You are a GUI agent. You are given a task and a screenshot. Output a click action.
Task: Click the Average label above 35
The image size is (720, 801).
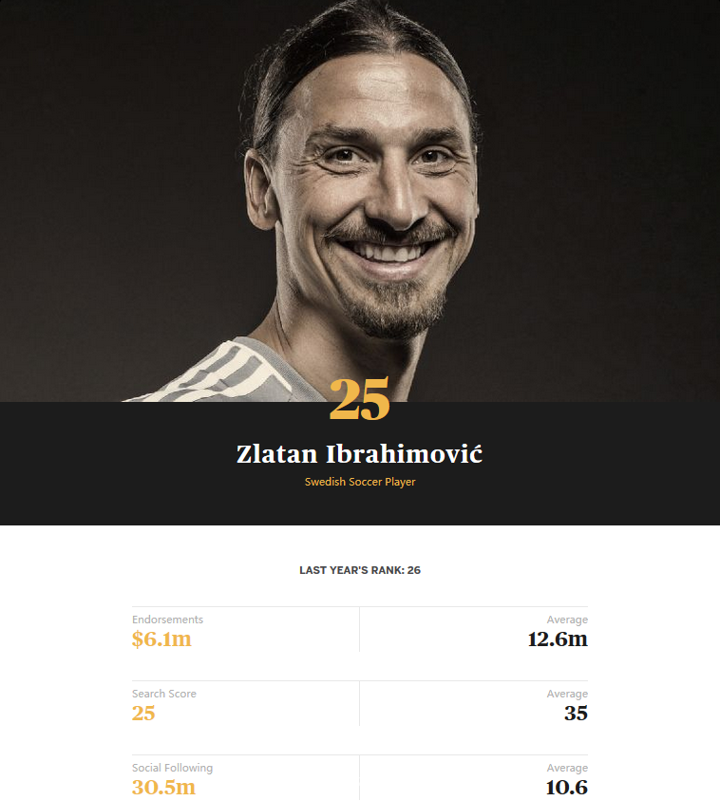567,694
